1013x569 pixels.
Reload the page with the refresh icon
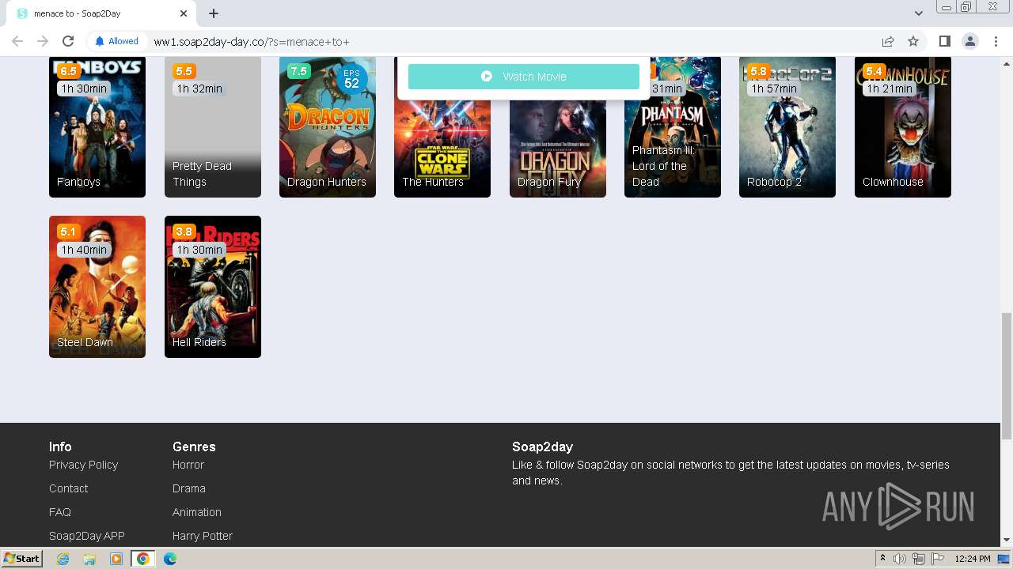pos(68,41)
